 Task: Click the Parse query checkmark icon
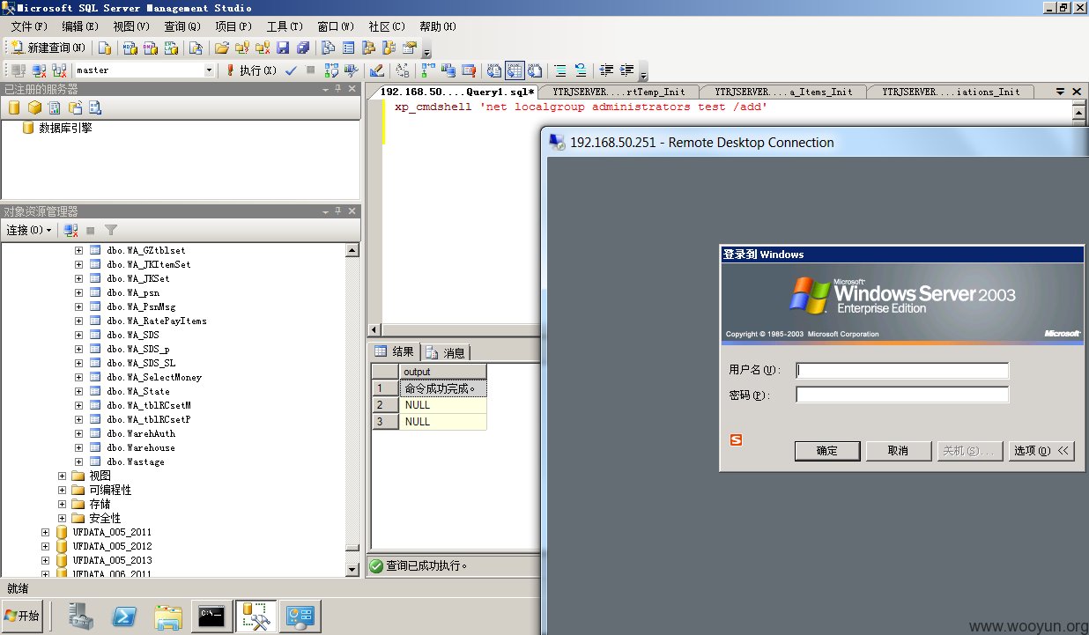[292, 70]
